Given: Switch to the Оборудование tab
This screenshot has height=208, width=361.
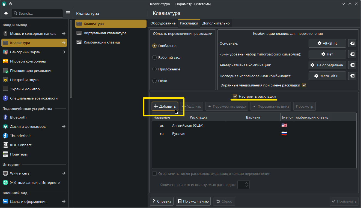Looking at the screenshot, I should click(163, 23).
